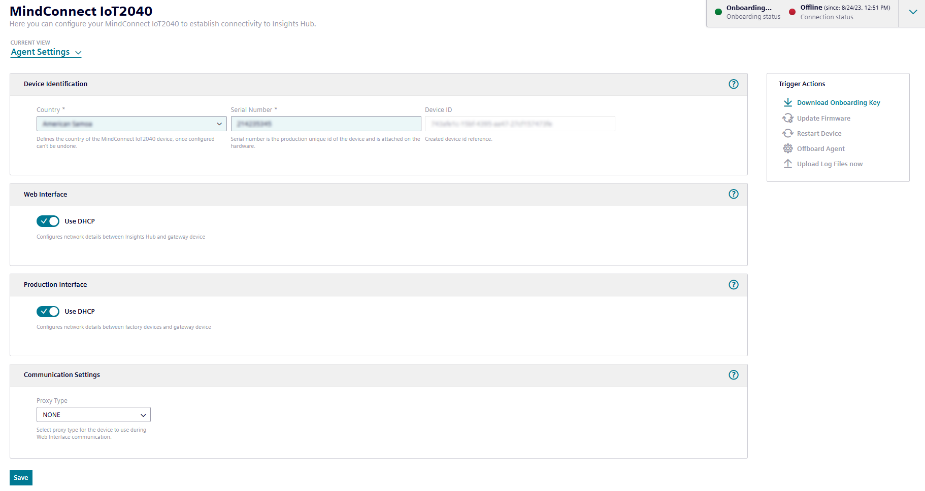Click Offboard Agent action

click(820, 148)
